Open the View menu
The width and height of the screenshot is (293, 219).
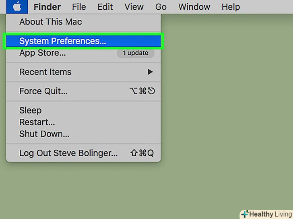134,7
